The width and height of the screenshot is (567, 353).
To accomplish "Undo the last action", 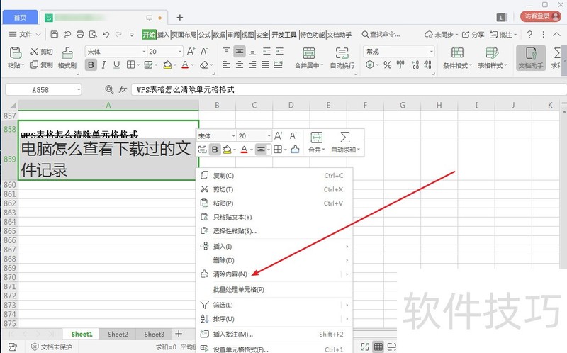I will [106, 34].
